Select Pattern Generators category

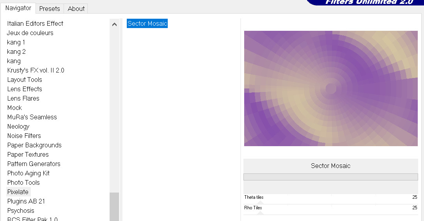point(34,164)
